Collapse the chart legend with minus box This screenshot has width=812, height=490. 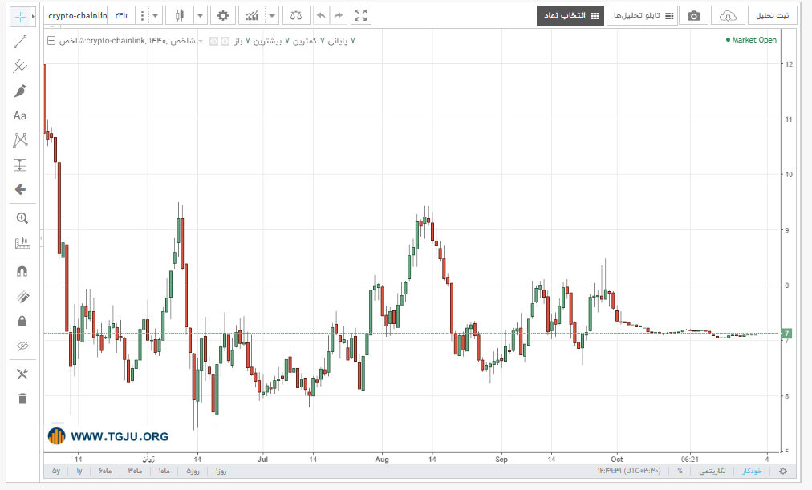tap(51, 40)
